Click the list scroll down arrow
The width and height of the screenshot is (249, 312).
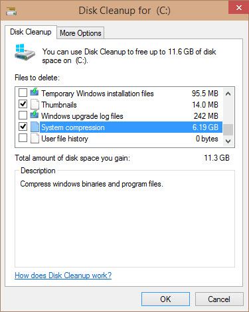228,141
